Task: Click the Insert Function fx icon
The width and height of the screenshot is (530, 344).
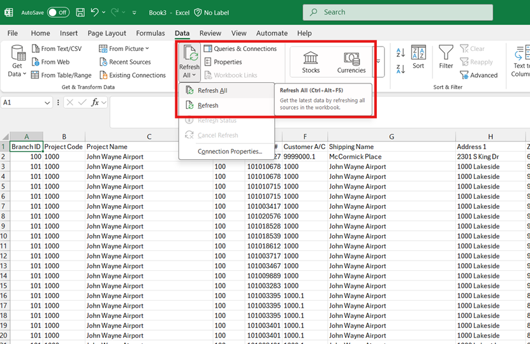Action: [95, 103]
